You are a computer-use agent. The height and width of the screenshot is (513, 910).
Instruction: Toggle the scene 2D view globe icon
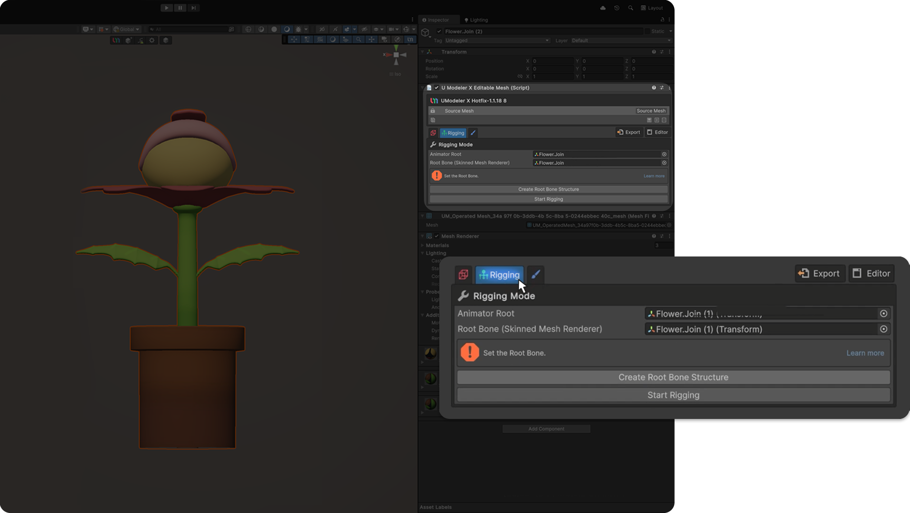click(249, 29)
